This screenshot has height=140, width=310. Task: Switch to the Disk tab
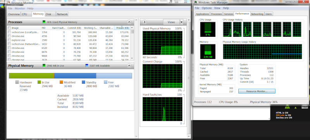48,14
